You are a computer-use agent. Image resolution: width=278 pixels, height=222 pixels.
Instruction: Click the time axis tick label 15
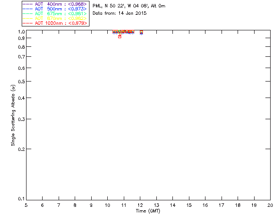tap(189, 205)
